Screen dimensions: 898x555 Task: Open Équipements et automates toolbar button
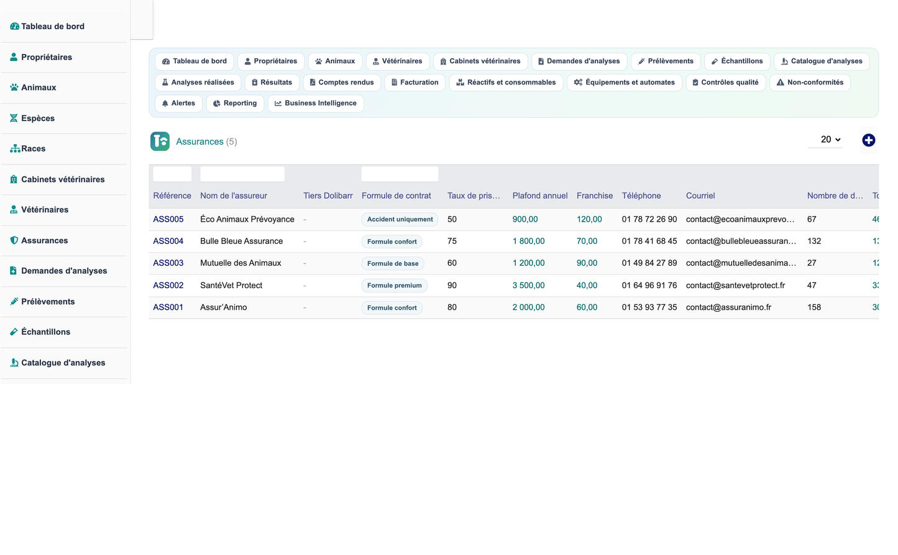625,83
